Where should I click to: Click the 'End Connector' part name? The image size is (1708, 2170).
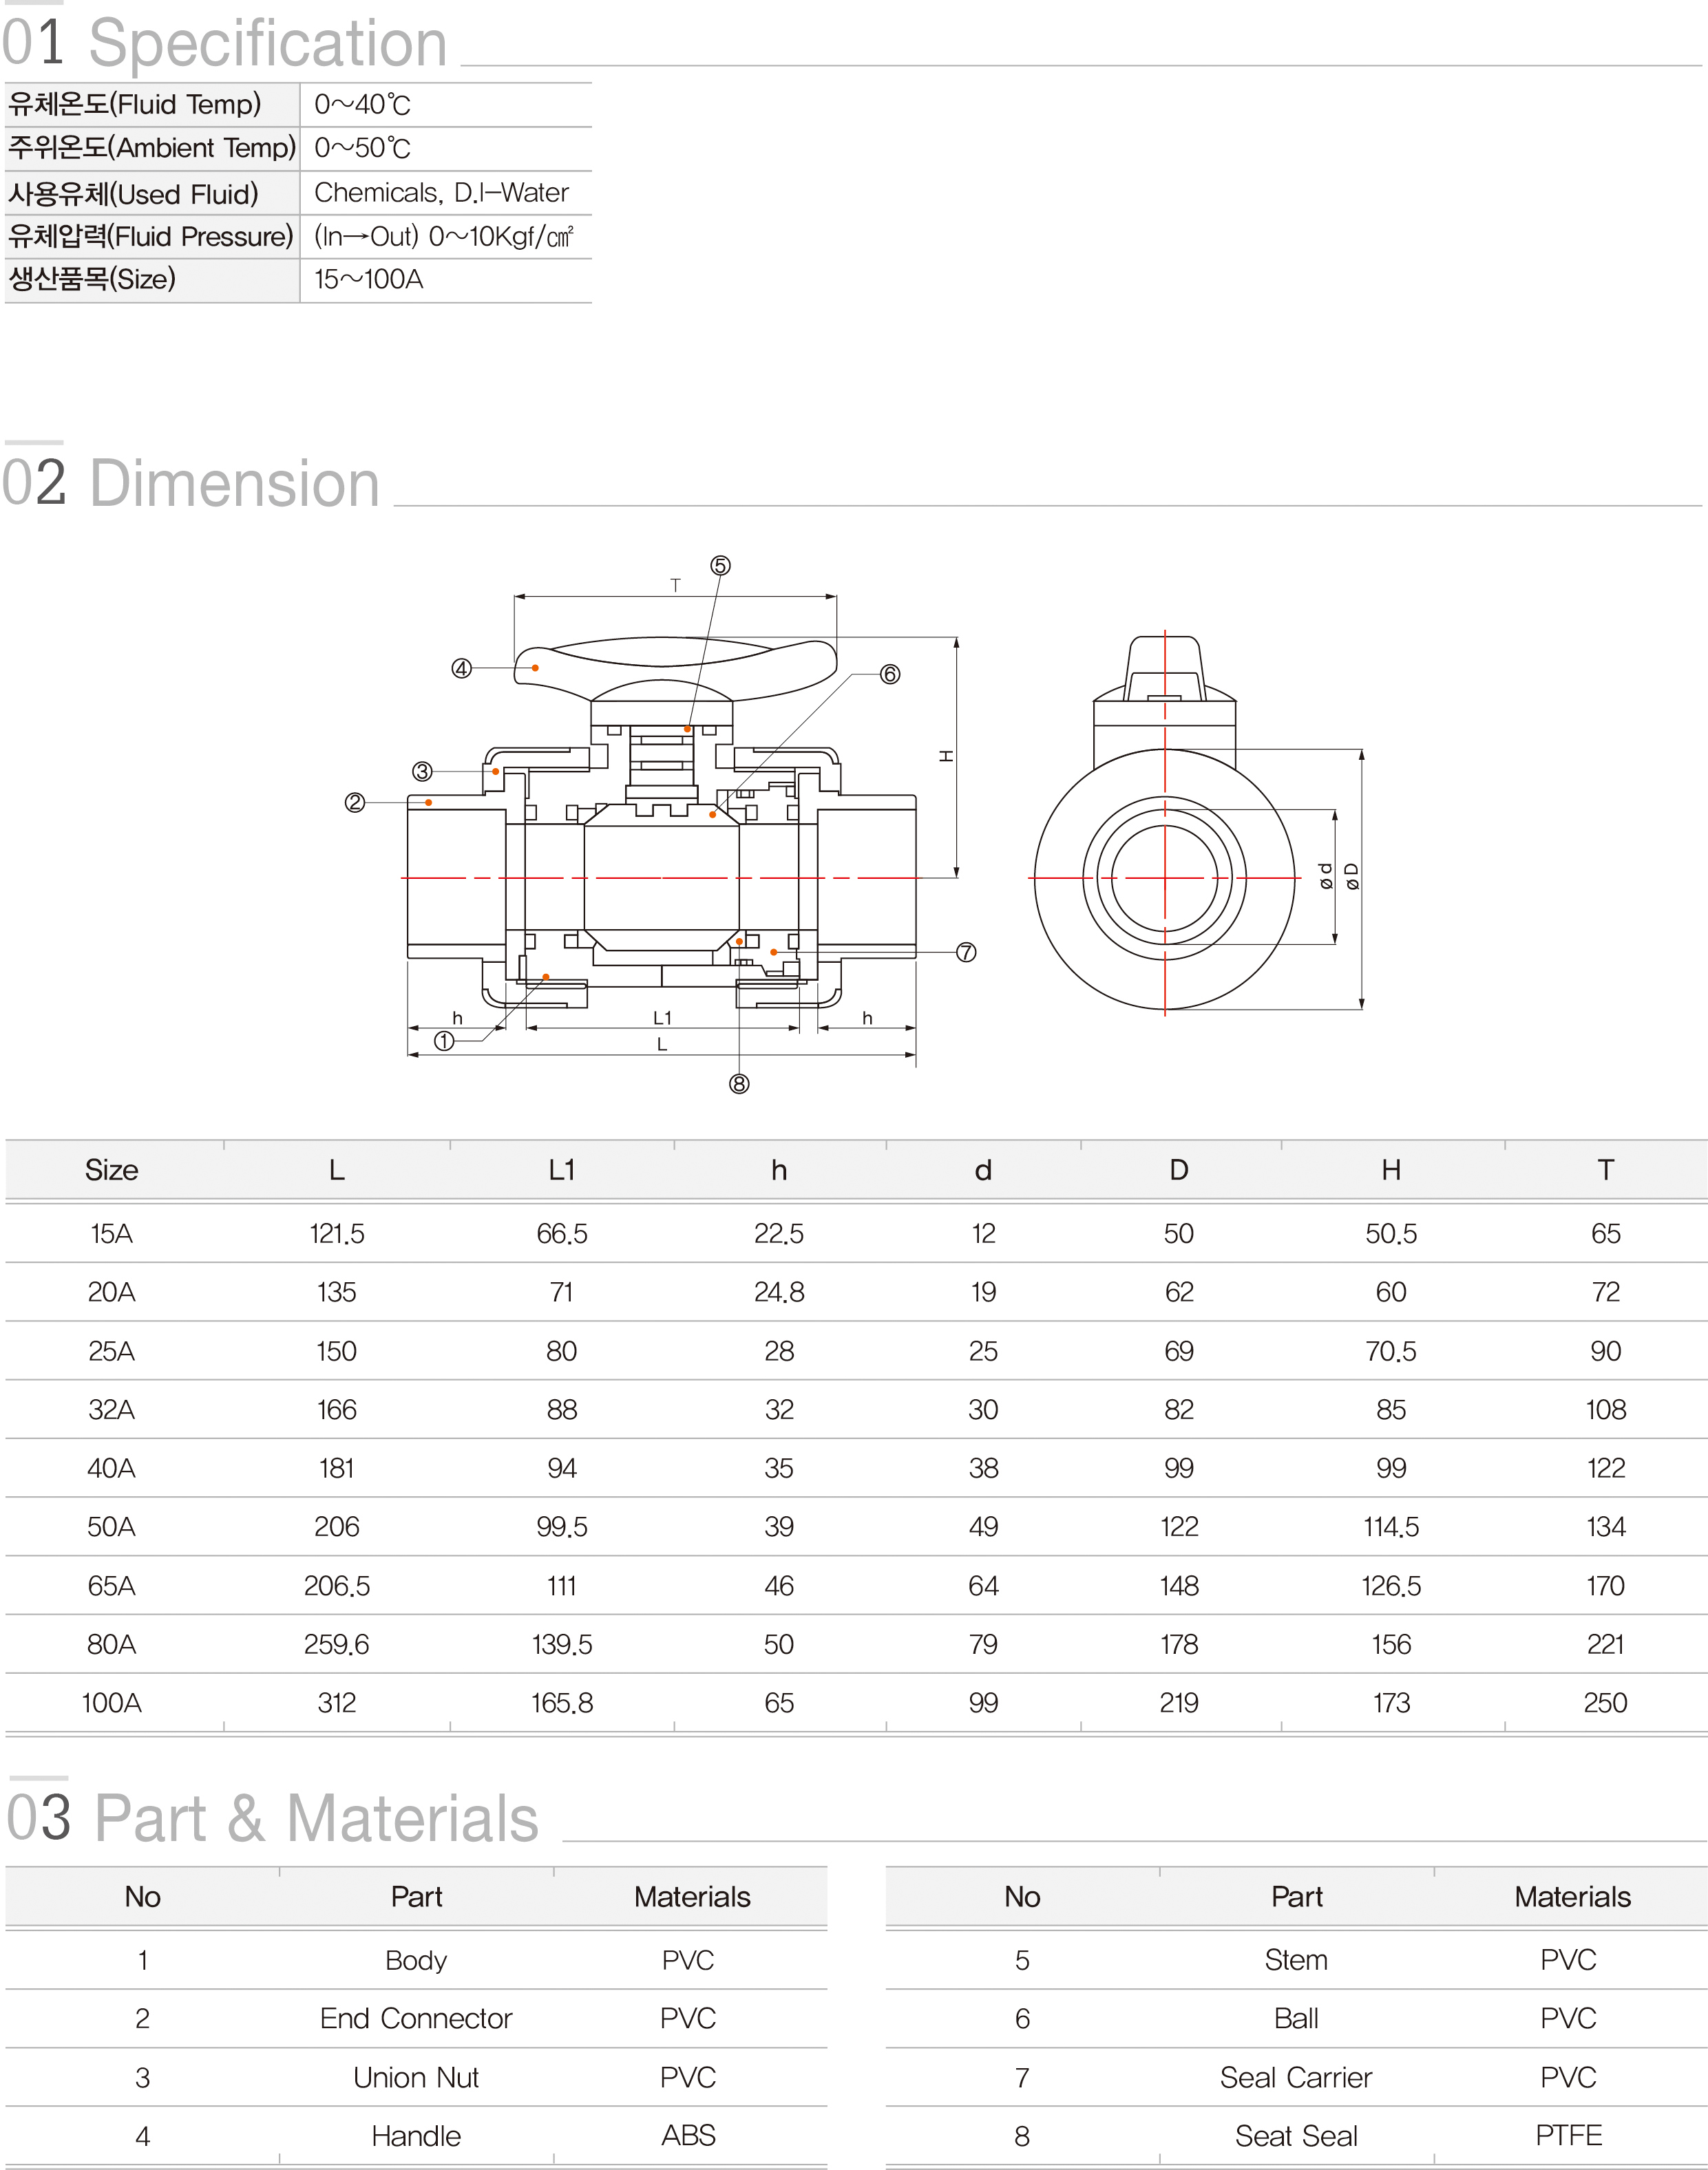(416, 2018)
